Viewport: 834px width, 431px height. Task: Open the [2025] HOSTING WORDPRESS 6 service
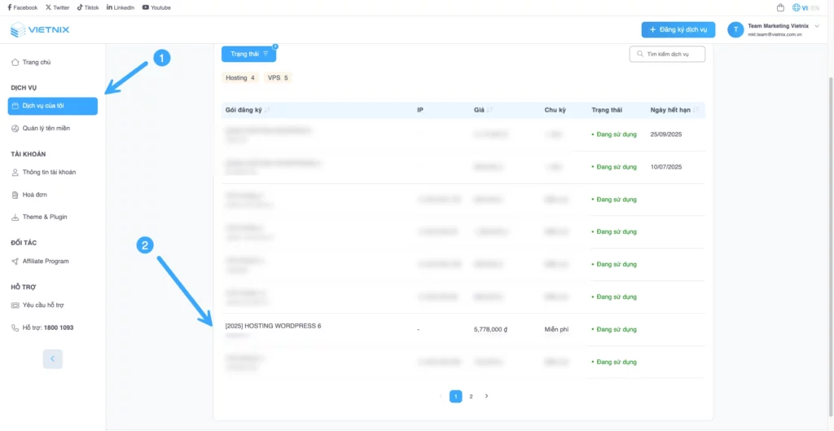(x=274, y=326)
